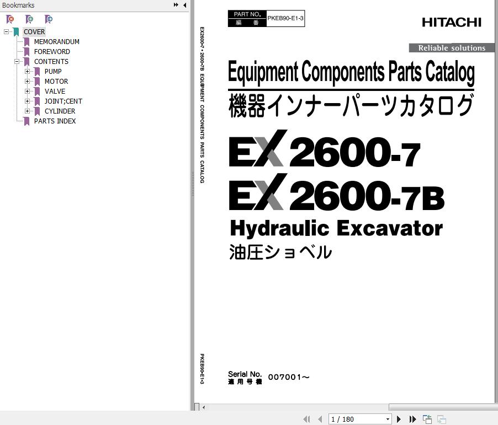Expand the CYLINDER bookmark node
The image size is (498, 425).
pos(27,111)
